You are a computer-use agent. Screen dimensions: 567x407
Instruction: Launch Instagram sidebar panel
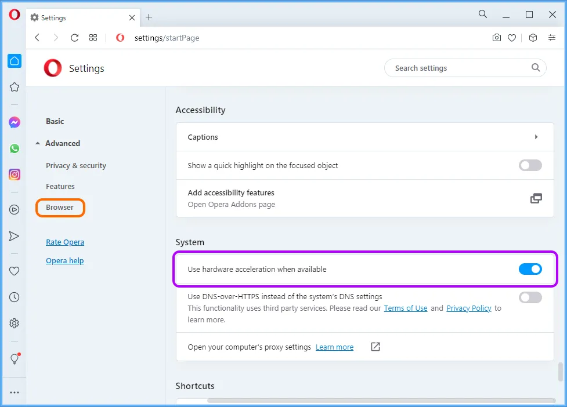(x=15, y=175)
